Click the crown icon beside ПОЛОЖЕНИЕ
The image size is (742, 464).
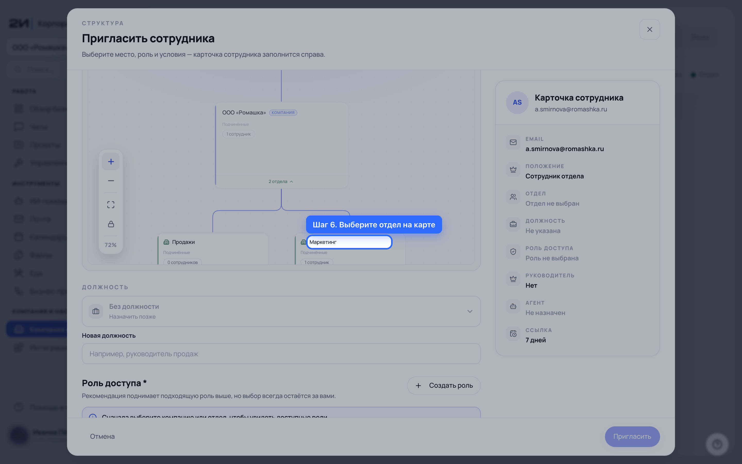(x=513, y=169)
